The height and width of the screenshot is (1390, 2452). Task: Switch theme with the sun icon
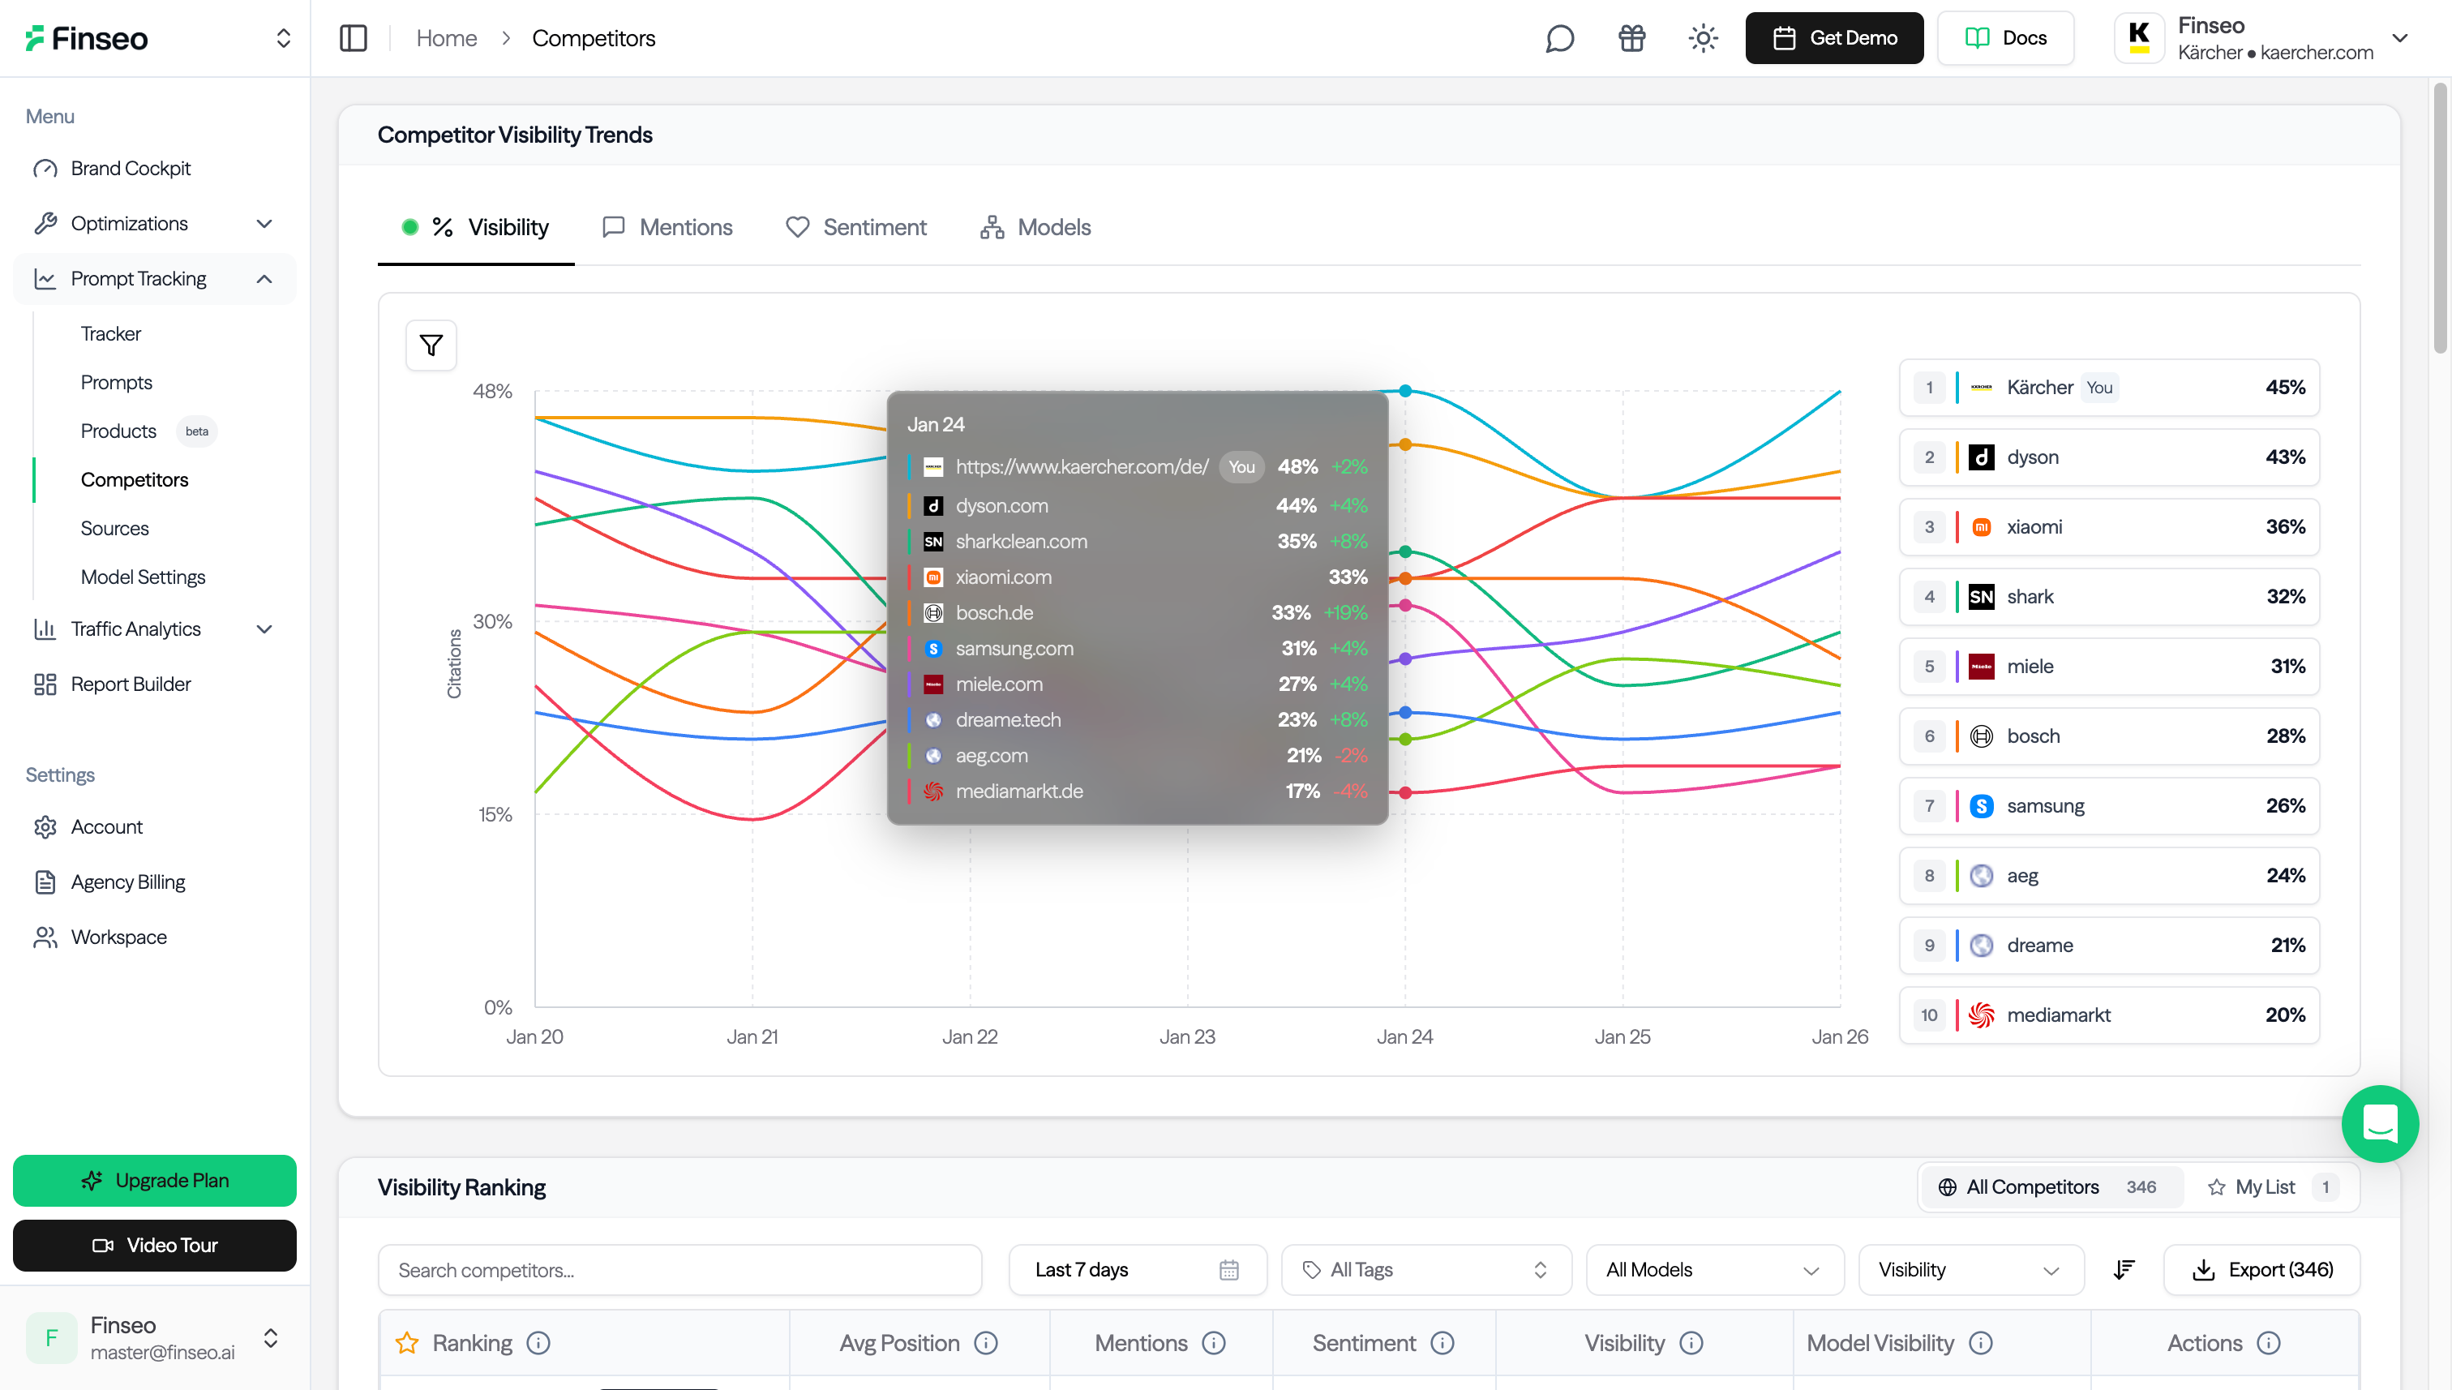click(x=1703, y=38)
